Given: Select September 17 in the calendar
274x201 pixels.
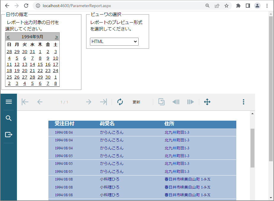Looking at the screenshot, I should 56,64.
